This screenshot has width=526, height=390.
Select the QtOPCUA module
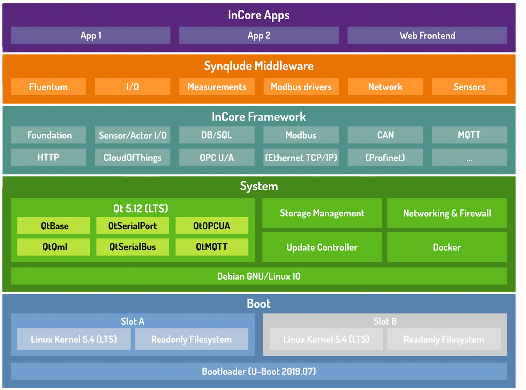212,226
